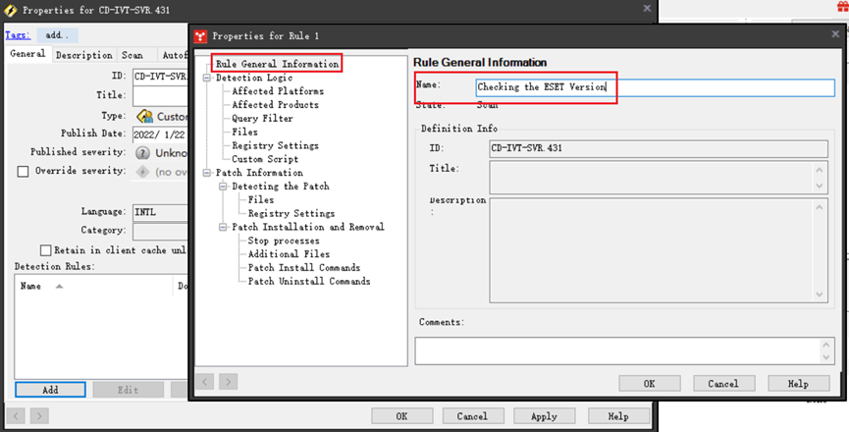Viewport: 849px width, 432px height.
Task: Collapse the Patch Information tree node
Action: tap(207, 173)
